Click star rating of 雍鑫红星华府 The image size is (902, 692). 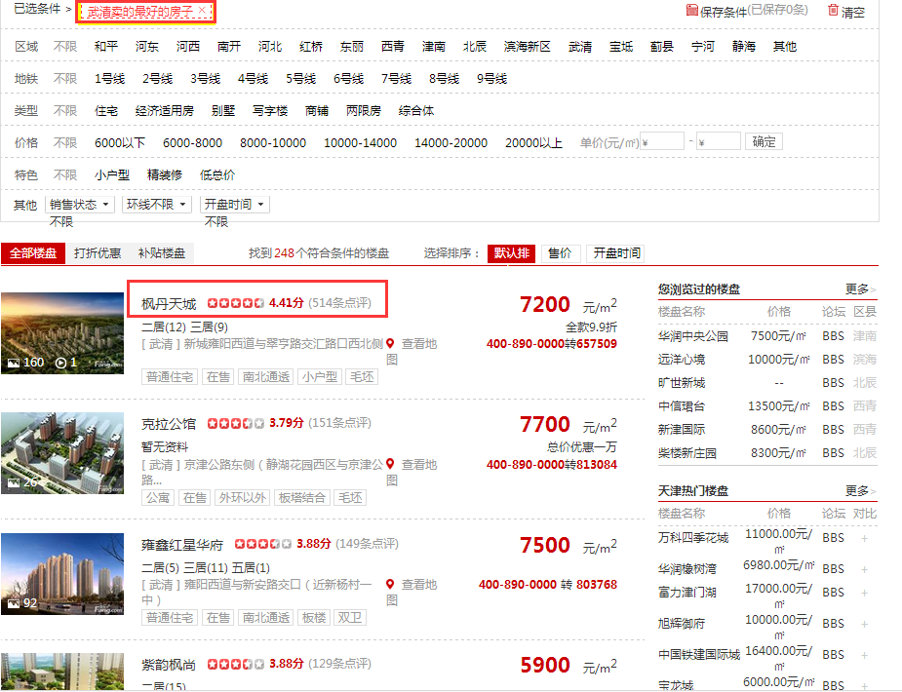263,544
